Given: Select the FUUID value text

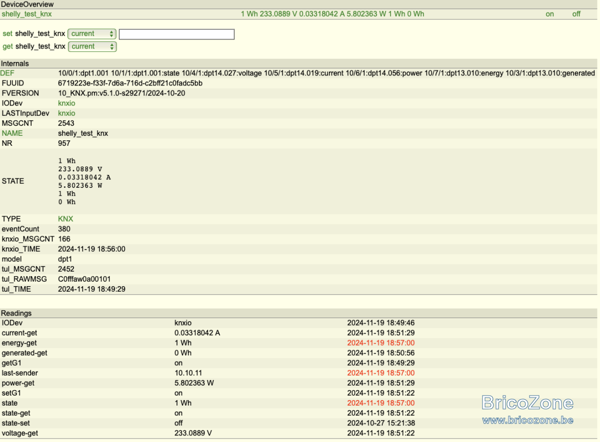Looking at the screenshot, I should (130, 83).
